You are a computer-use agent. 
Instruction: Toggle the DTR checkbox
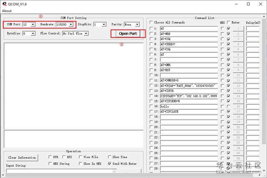(50, 157)
